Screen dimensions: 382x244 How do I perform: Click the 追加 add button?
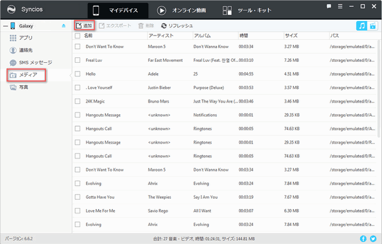tap(84, 26)
